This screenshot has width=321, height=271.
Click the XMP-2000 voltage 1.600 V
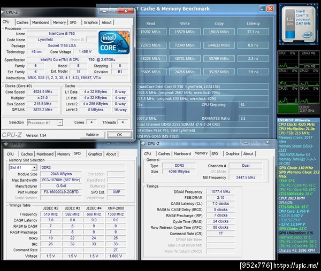point(116,256)
